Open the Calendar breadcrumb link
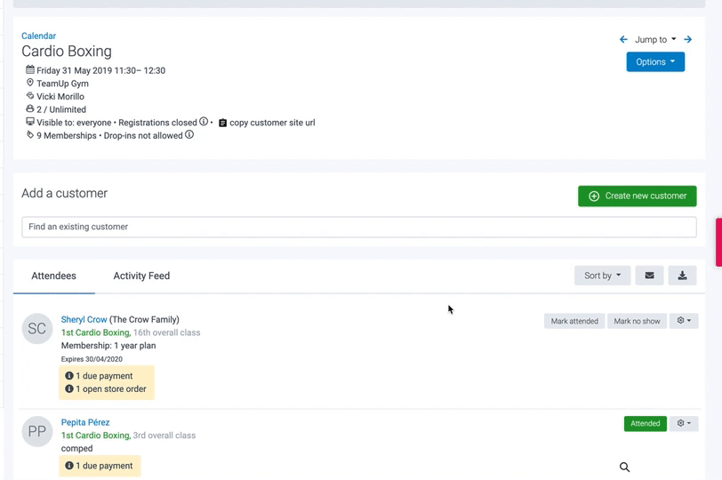The image size is (722, 480). (38, 36)
